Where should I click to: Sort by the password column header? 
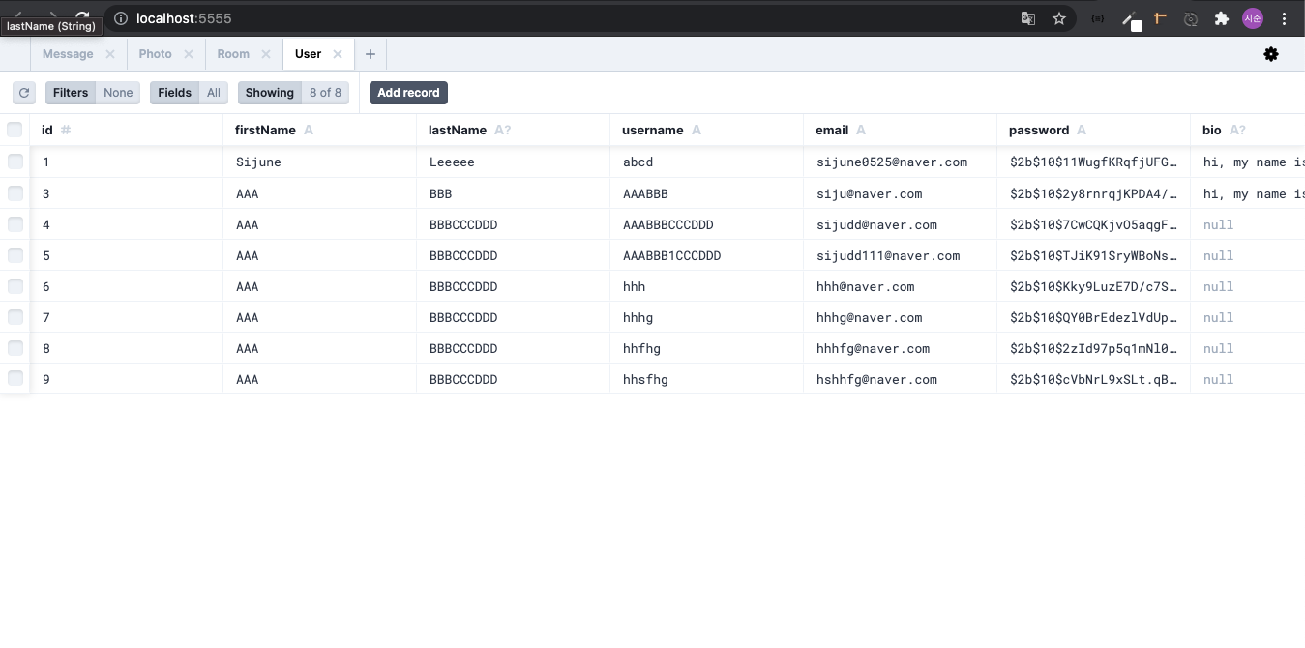point(1094,130)
